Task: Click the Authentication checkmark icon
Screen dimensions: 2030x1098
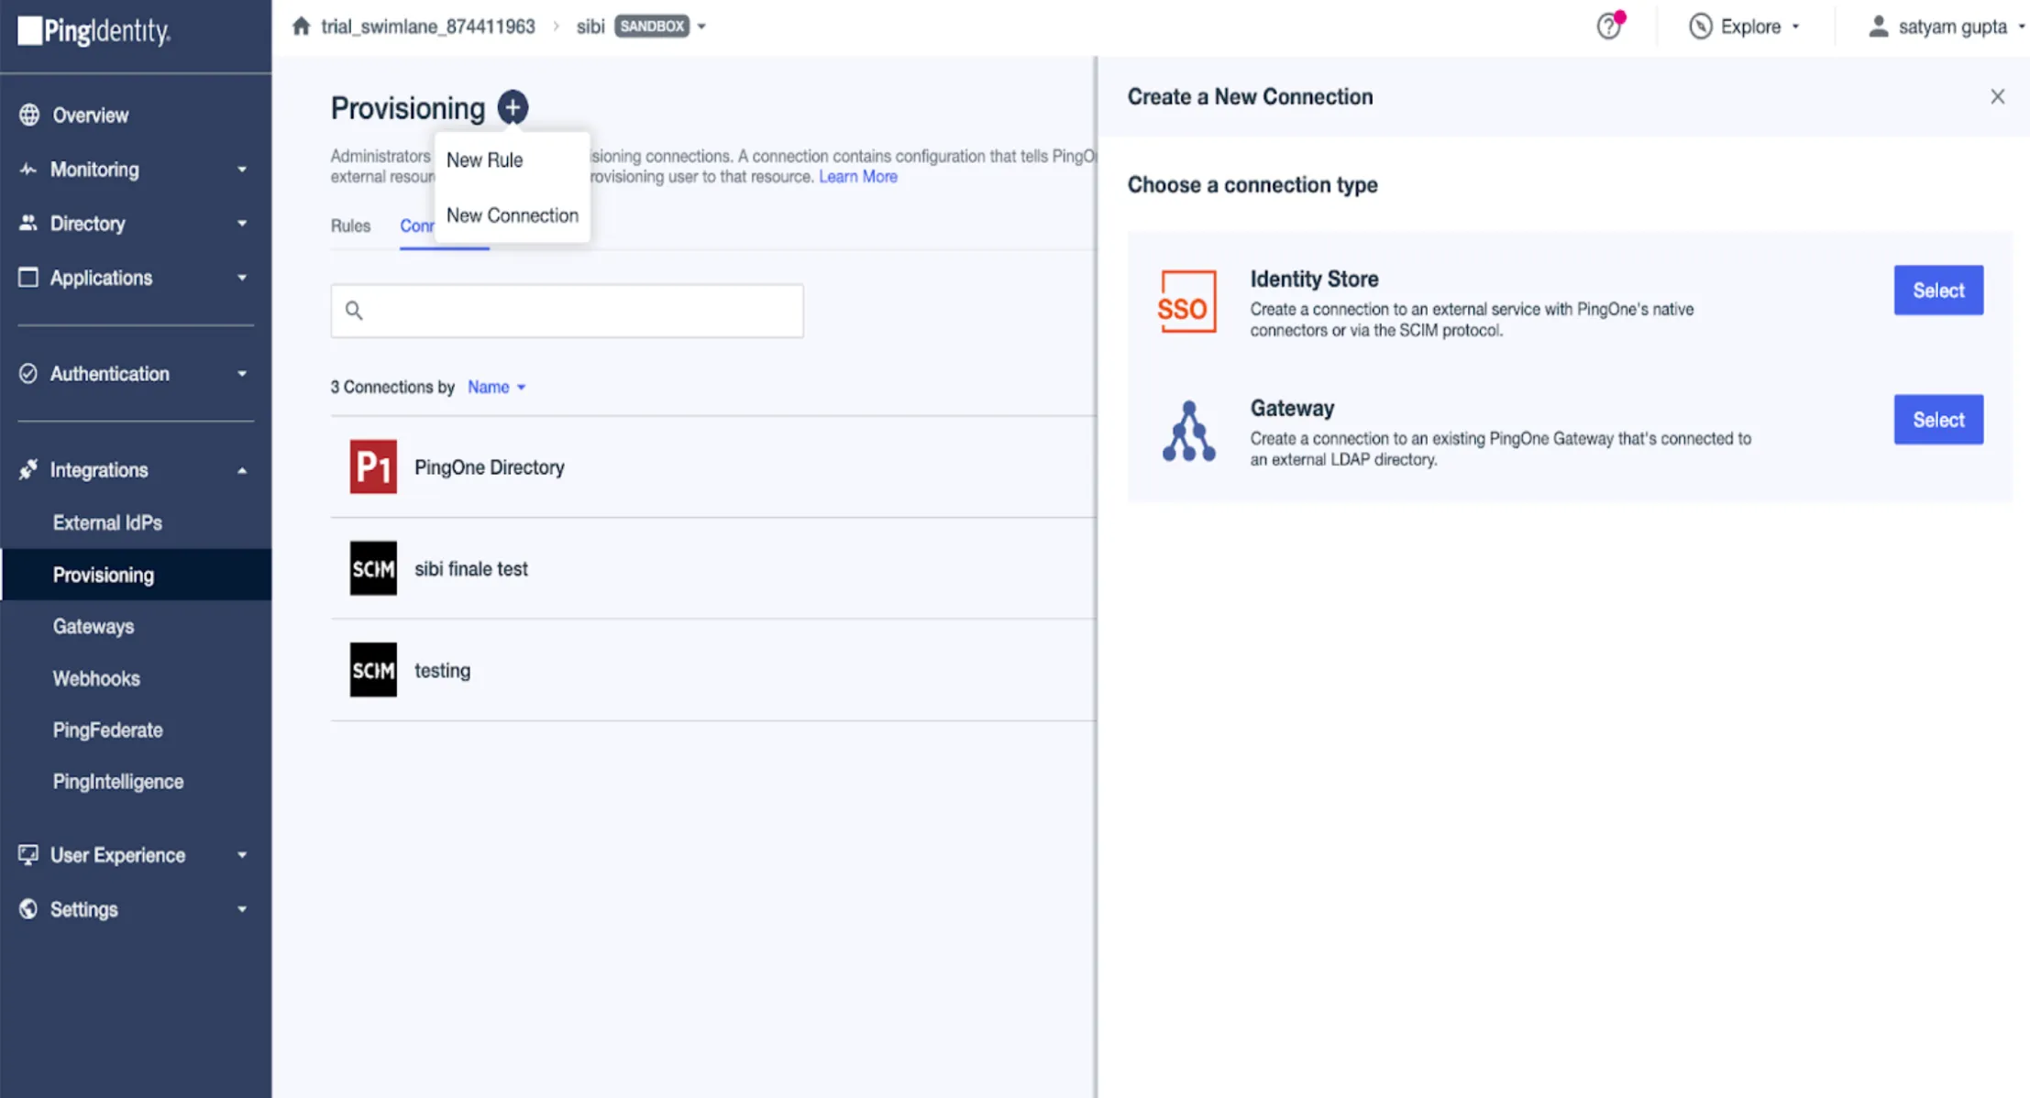Action: [x=28, y=373]
